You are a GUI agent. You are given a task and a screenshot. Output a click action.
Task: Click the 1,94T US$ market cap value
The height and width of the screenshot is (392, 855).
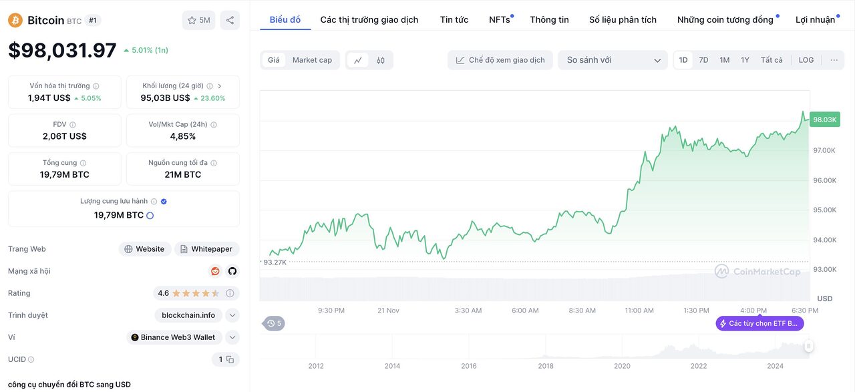click(x=49, y=98)
